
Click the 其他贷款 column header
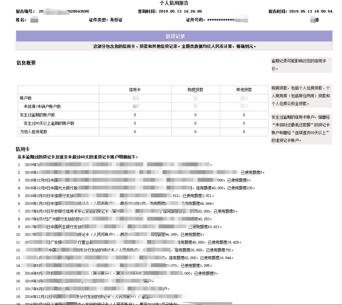click(244, 90)
